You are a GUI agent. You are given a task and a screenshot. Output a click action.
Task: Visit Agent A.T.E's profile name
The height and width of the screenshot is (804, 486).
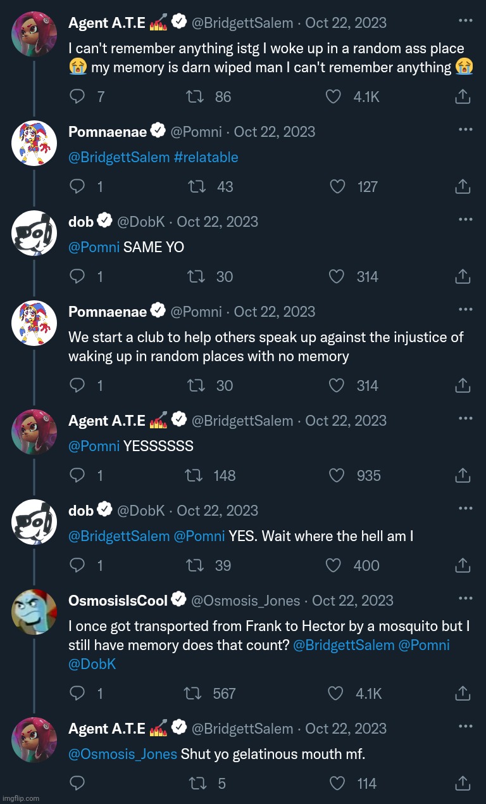(107, 22)
